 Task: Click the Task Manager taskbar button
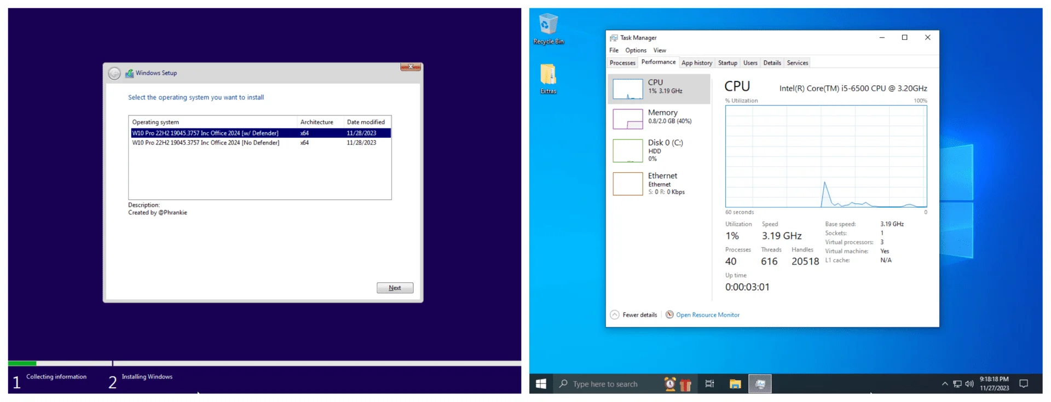760,384
